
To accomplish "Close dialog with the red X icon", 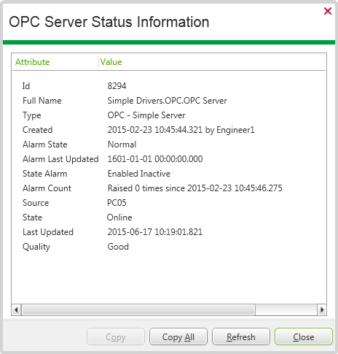I will tap(328, 11).
